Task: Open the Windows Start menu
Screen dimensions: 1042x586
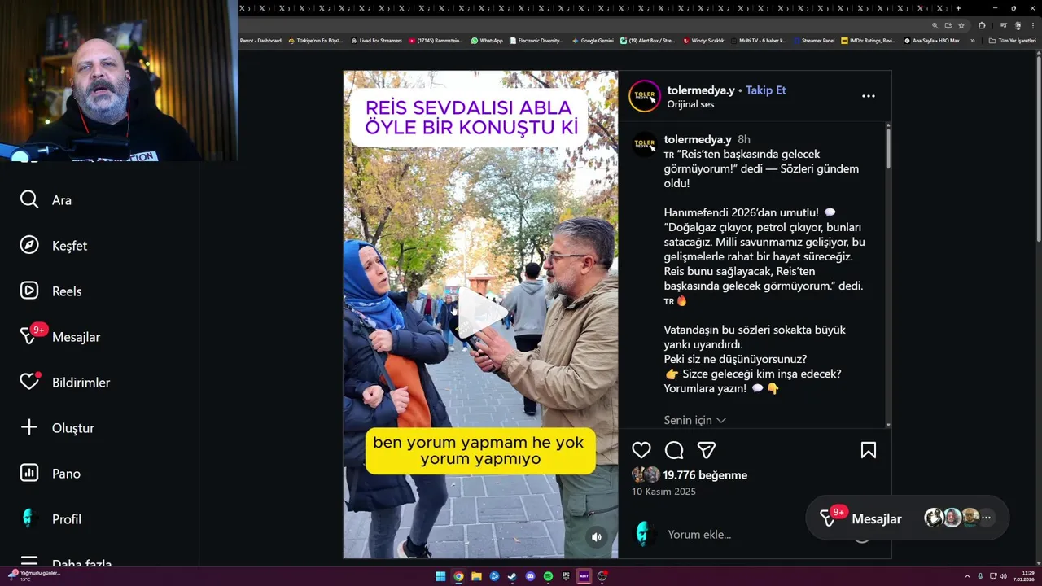Action: click(x=440, y=576)
